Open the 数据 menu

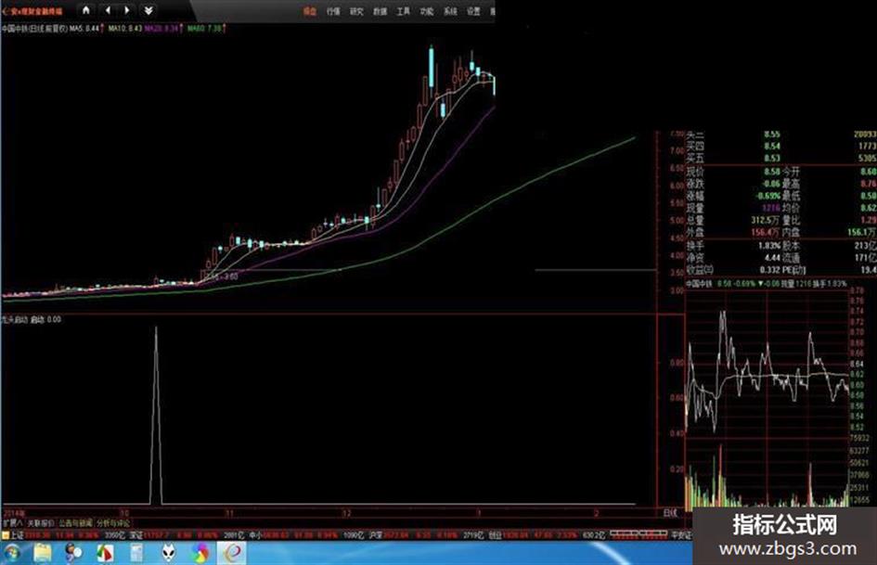click(380, 10)
